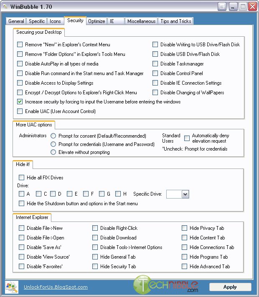Go to the Miscellaneous tab

pyautogui.click(x=141, y=21)
